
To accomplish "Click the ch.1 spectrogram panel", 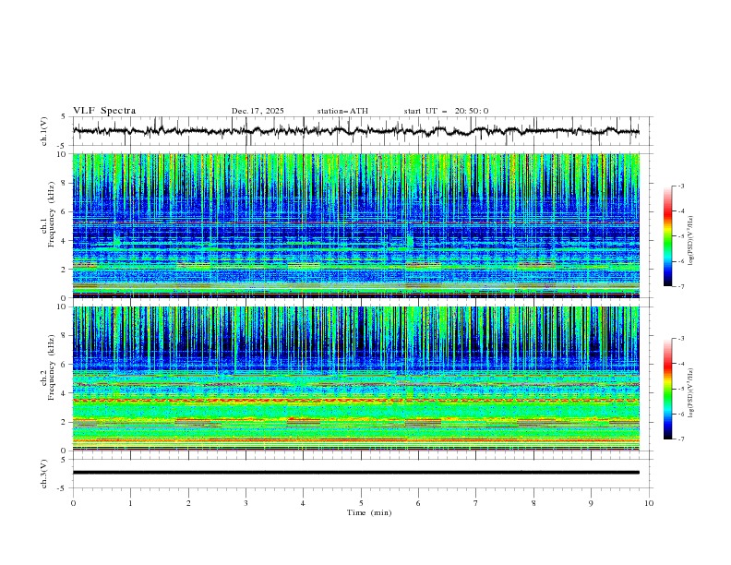I will [355, 225].
